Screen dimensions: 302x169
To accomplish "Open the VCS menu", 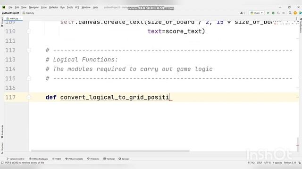I will (77, 8).
